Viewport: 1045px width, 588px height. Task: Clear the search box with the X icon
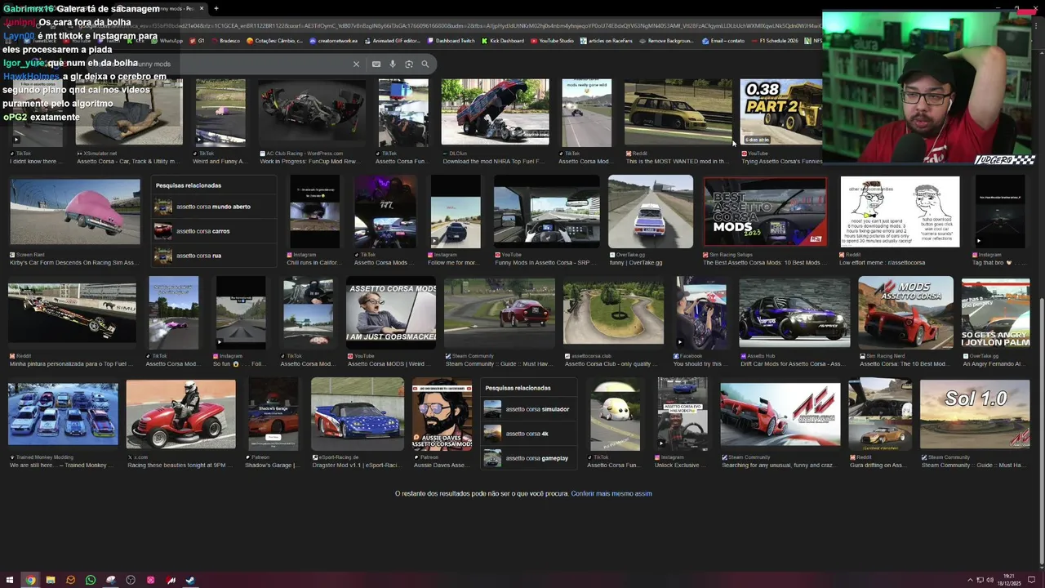tap(356, 64)
